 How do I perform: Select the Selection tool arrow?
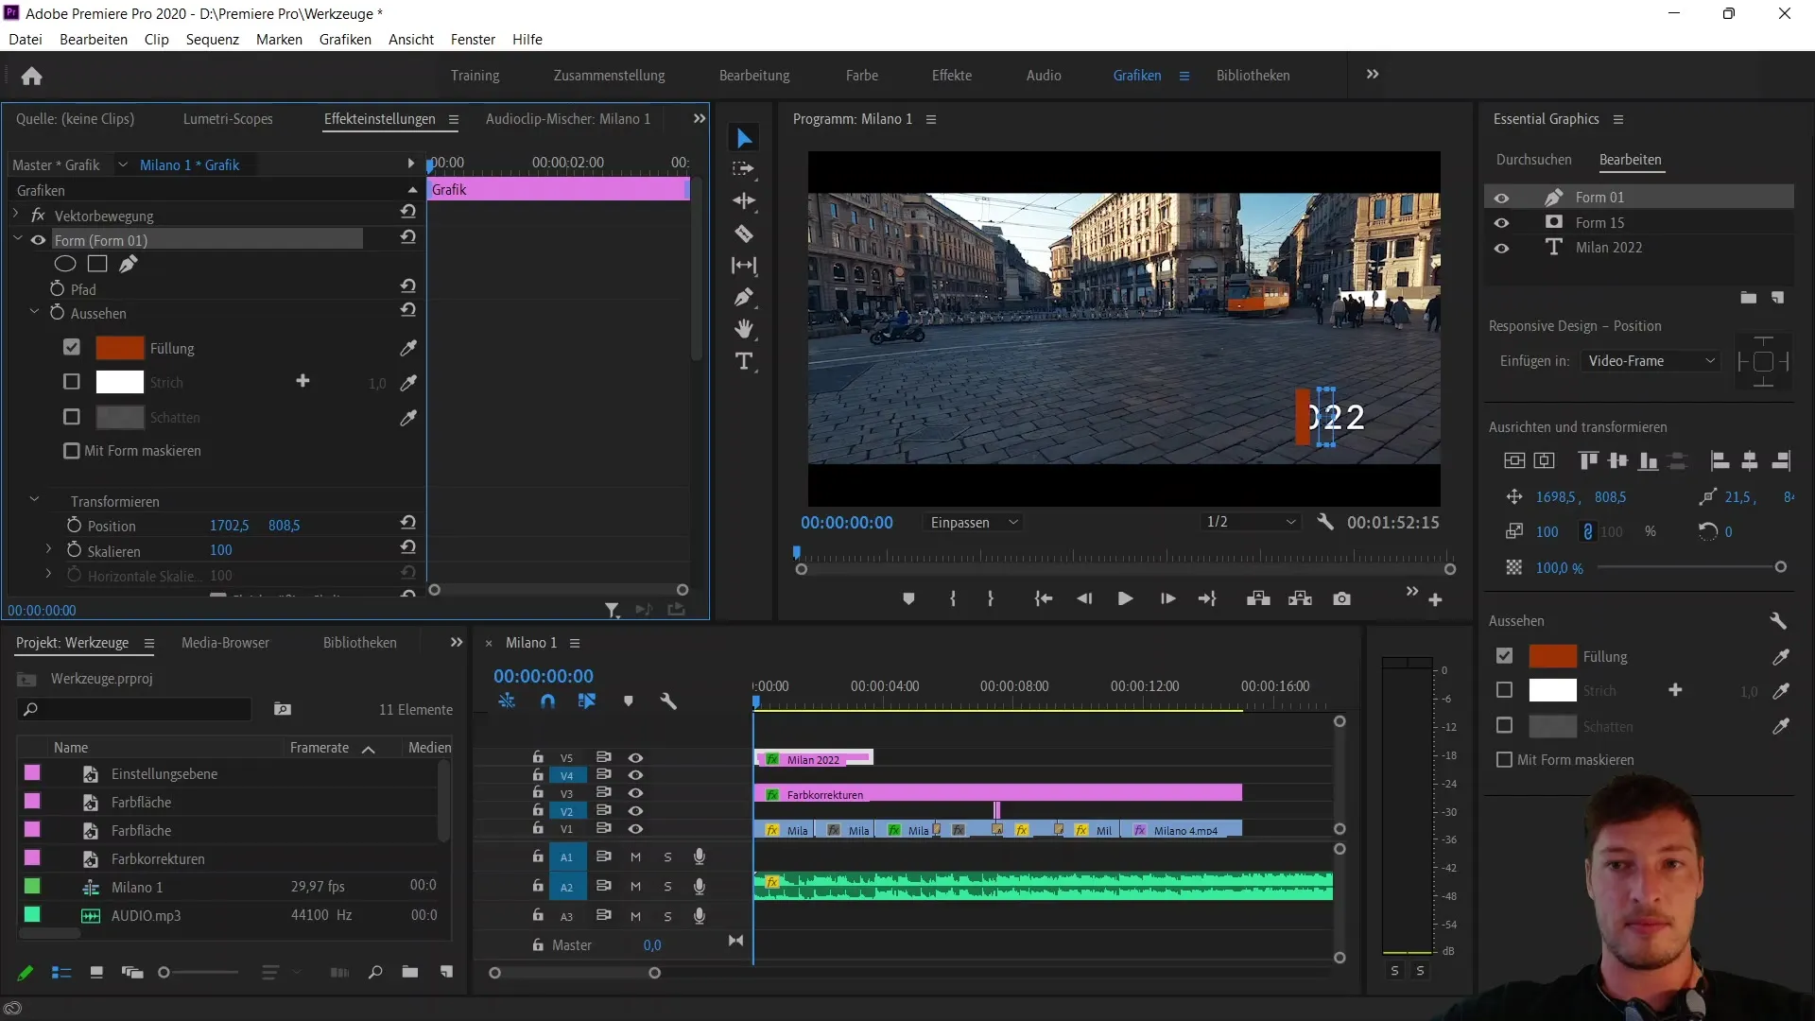(744, 138)
